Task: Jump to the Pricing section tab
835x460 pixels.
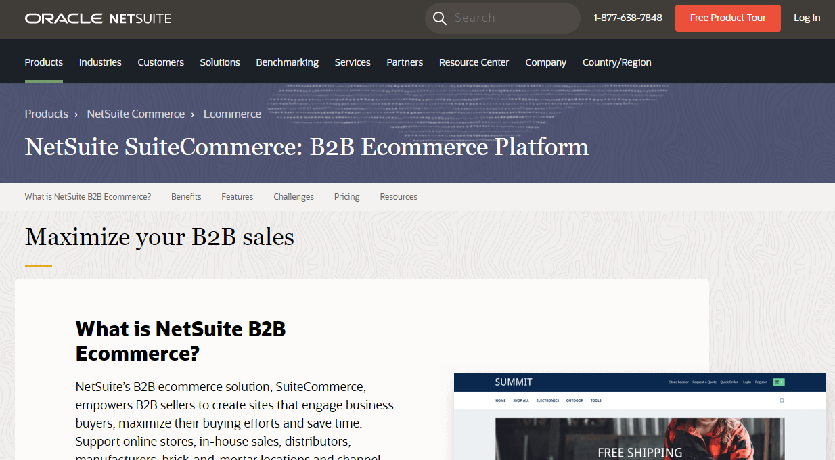Action: (346, 196)
